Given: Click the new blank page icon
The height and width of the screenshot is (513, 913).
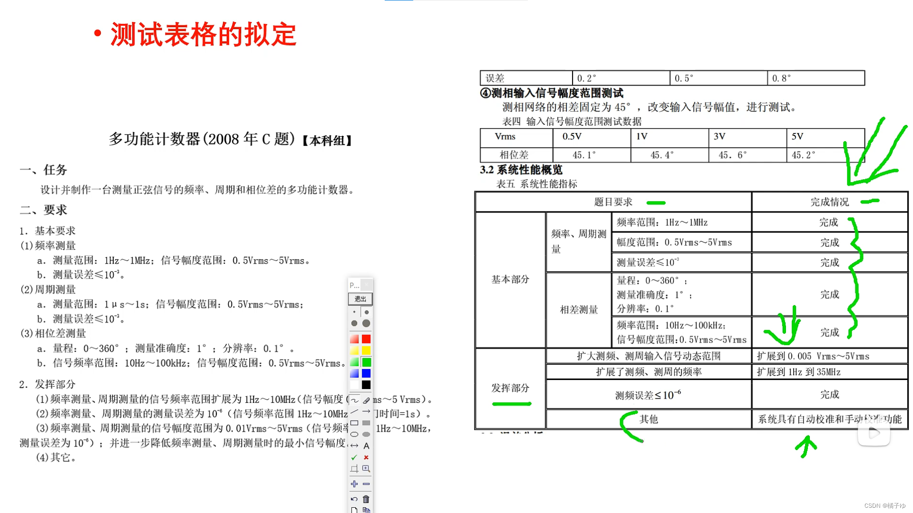Looking at the screenshot, I should click(x=354, y=510).
